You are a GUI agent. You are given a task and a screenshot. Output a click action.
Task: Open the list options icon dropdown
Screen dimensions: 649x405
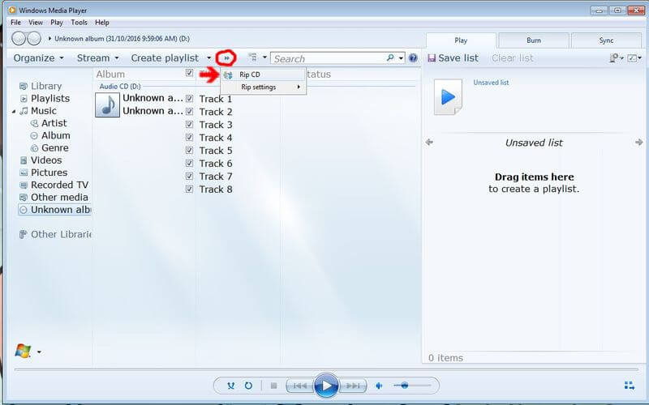[617, 58]
